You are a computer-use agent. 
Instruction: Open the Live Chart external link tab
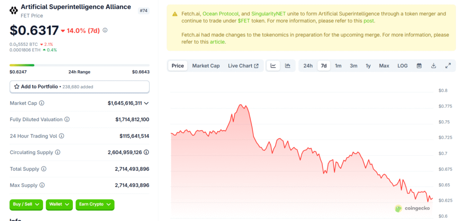pyautogui.click(x=243, y=66)
